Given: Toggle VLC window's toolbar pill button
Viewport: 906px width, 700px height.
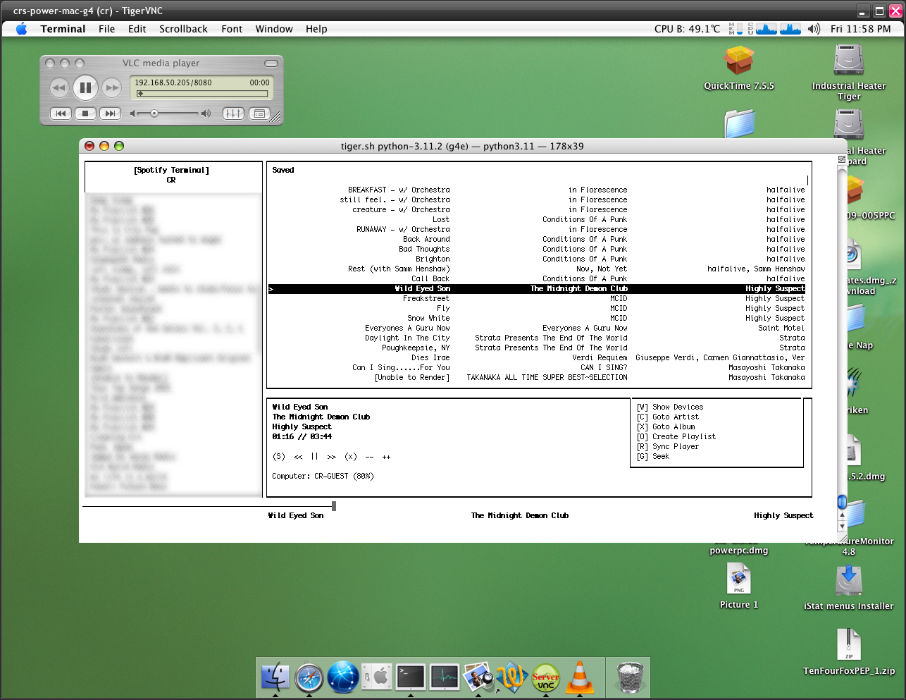Looking at the screenshot, I should click(x=271, y=63).
